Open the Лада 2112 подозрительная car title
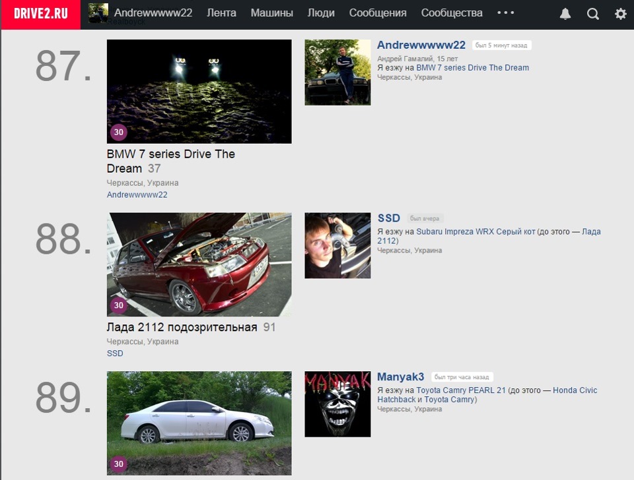Image resolution: width=634 pixels, height=480 pixels. point(182,327)
